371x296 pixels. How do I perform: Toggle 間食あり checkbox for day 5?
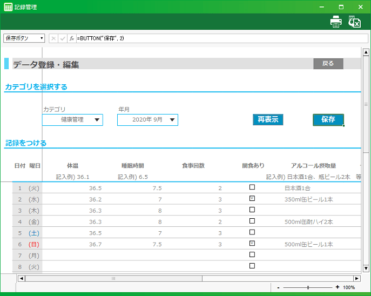[252, 232]
